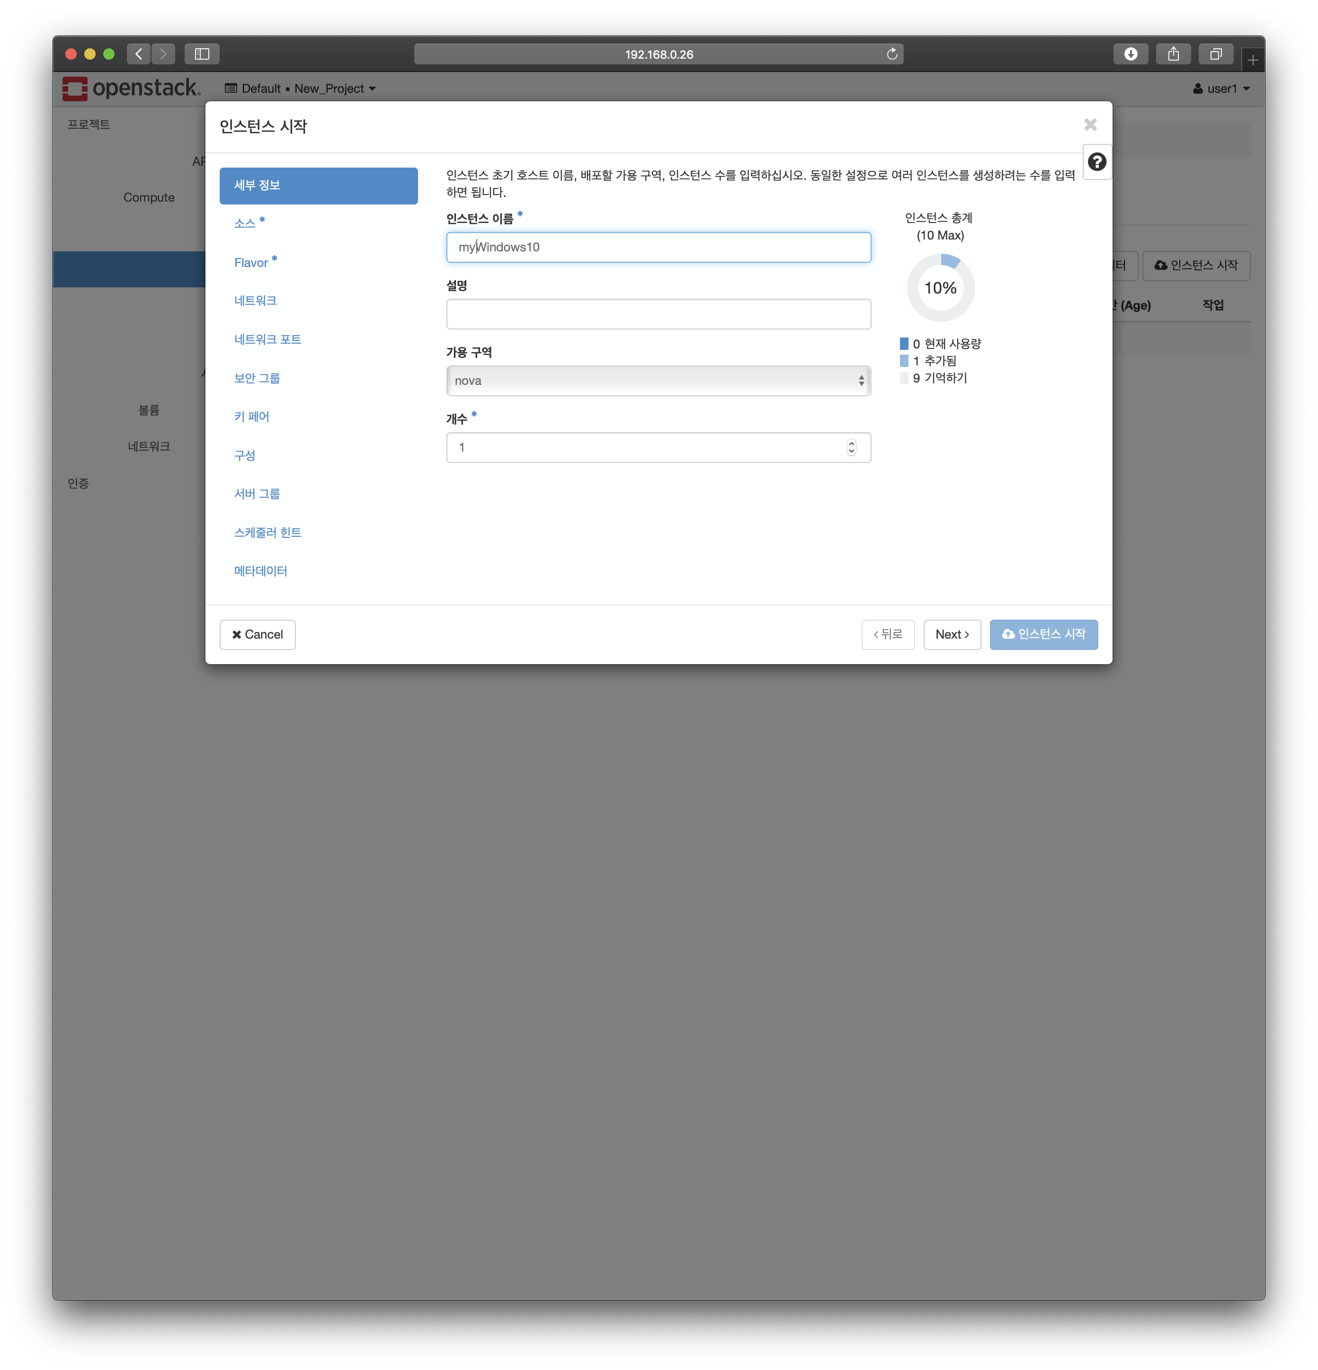The image size is (1318, 1370).
Task: Close the instance launch dialog with X
Action: tap(1090, 125)
